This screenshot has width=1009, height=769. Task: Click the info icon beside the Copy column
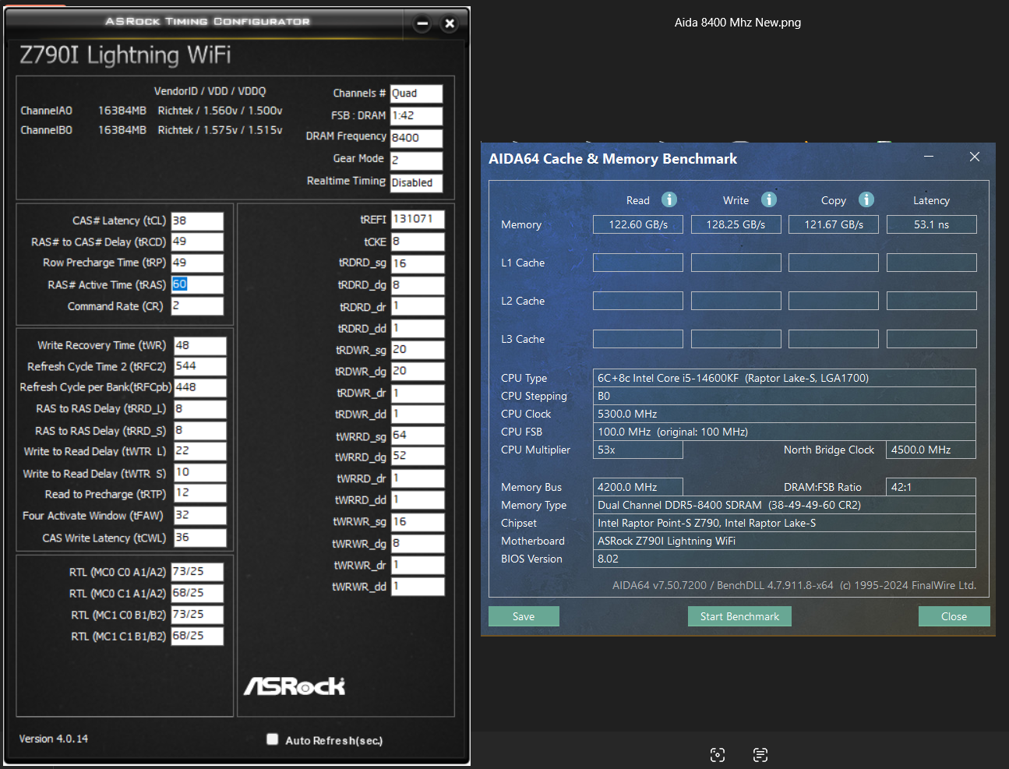tap(866, 199)
